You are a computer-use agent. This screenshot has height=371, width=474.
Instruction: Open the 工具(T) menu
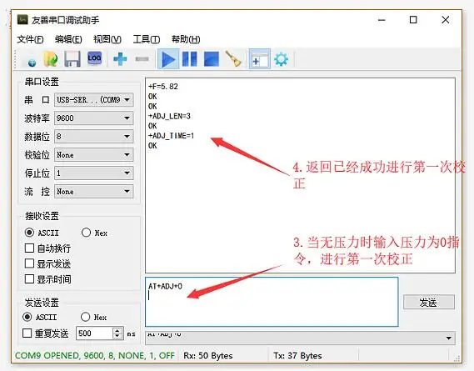coord(147,39)
